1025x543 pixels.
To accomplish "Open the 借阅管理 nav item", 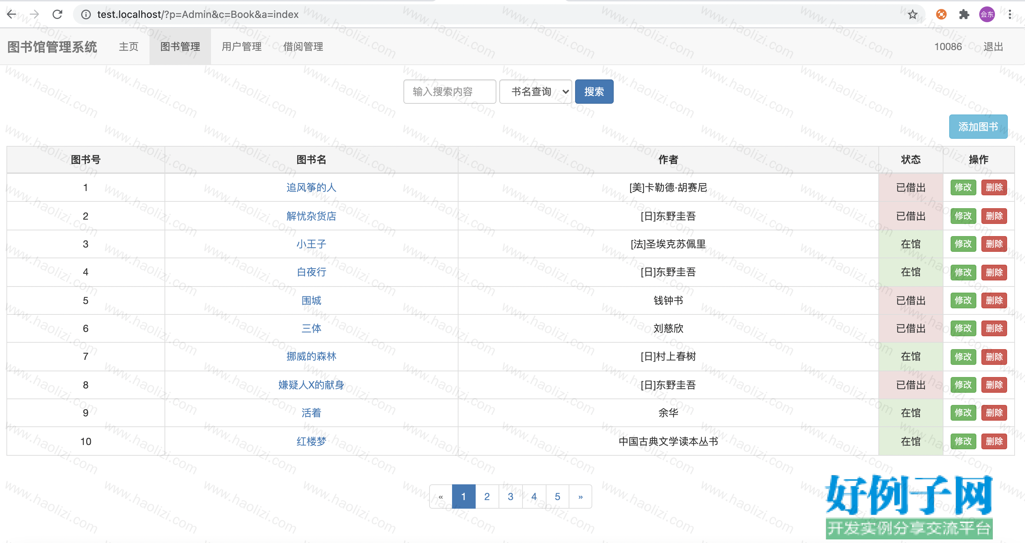I will point(303,47).
